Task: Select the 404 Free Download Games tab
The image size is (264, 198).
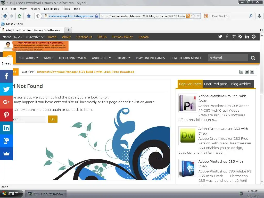Action: click(32, 30)
